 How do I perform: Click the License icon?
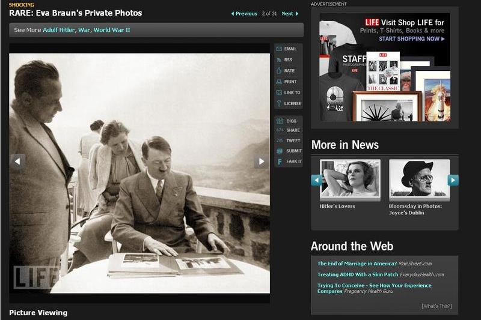[x=279, y=103]
